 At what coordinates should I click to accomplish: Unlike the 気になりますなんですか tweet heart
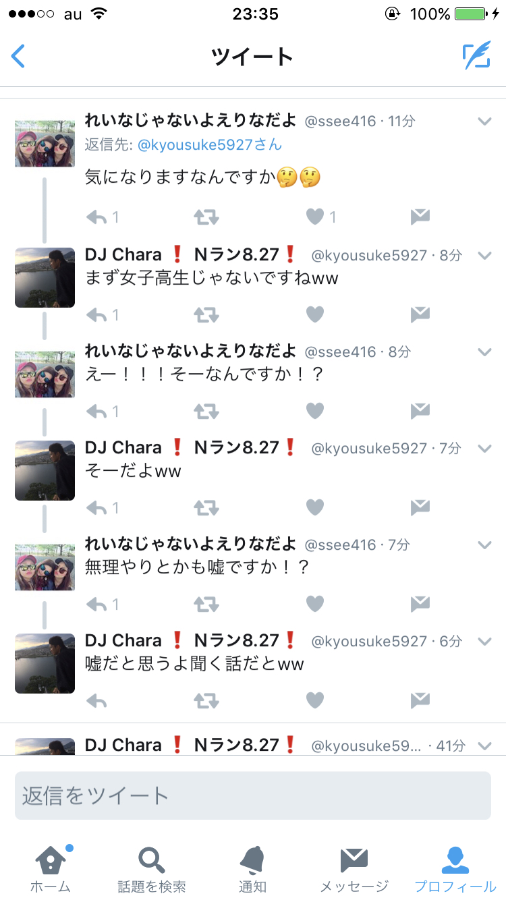314,217
